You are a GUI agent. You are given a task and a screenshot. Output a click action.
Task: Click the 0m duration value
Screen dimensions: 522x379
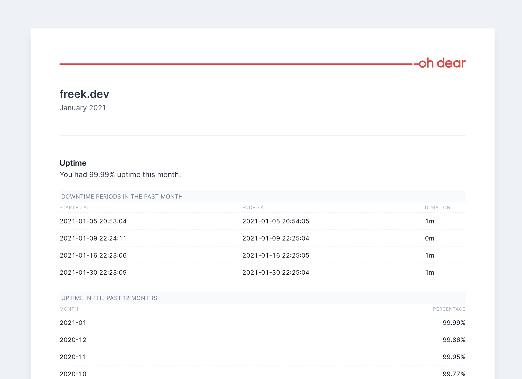pyautogui.click(x=430, y=238)
